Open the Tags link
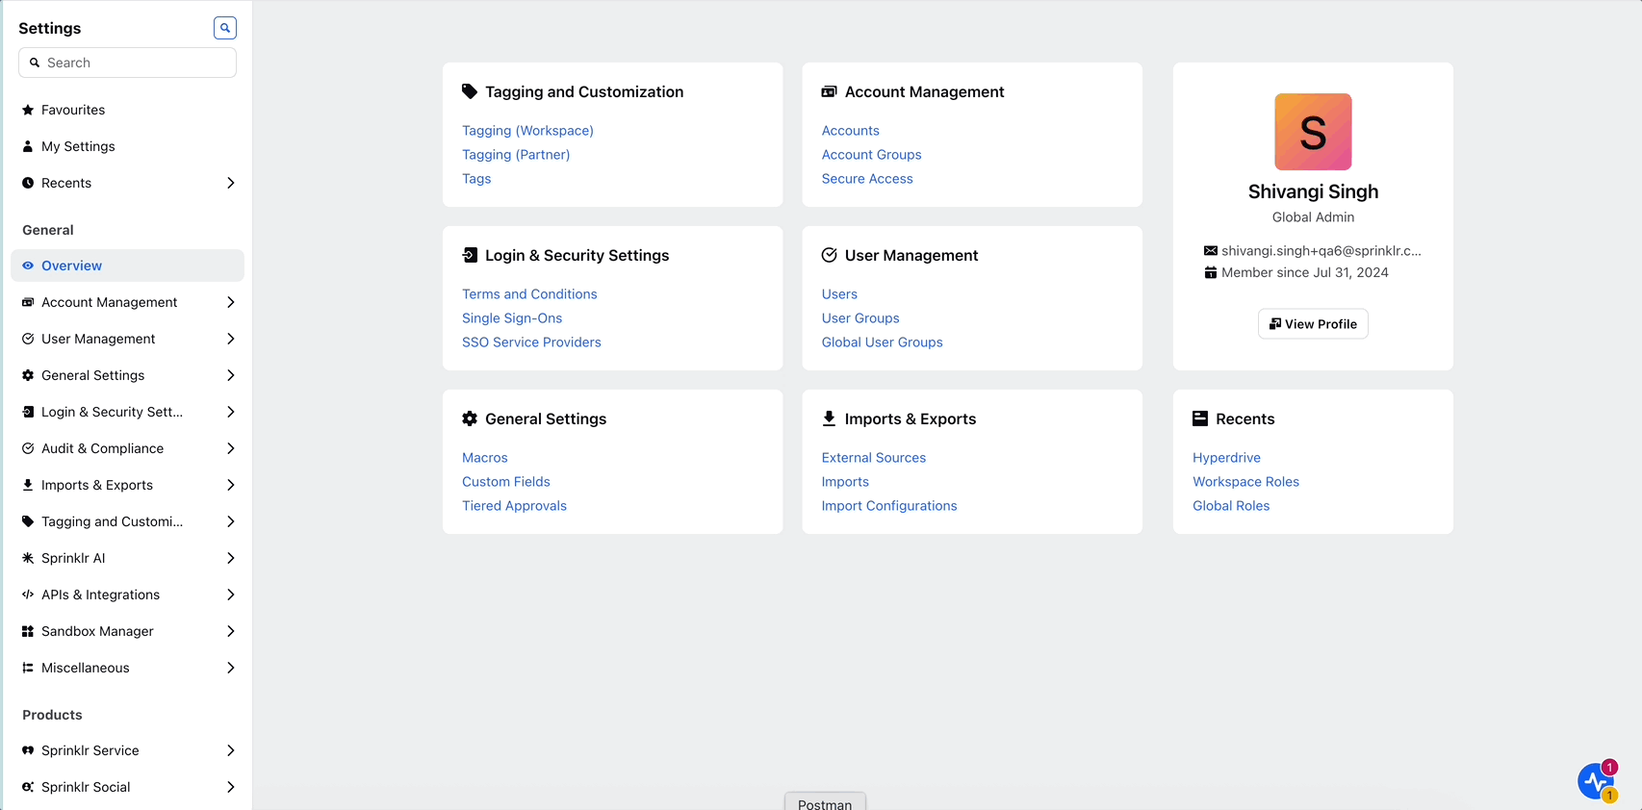Image resolution: width=1642 pixels, height=810 pixels. [x=476, y=179]
